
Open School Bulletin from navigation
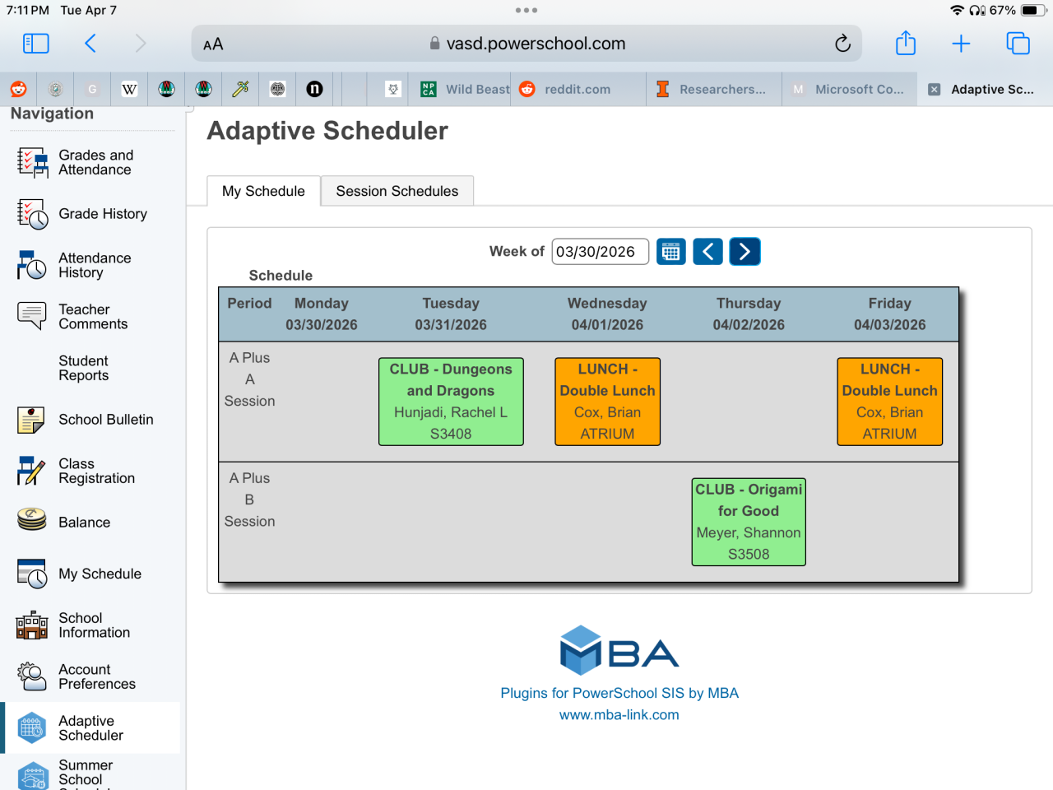[105, 420]
